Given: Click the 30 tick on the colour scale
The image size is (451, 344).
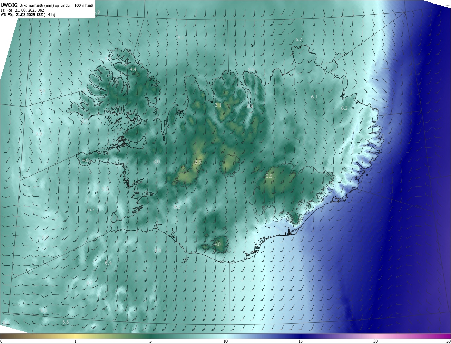Looking at the screenshot, I should pyautogui.click(x=376, y=341).
